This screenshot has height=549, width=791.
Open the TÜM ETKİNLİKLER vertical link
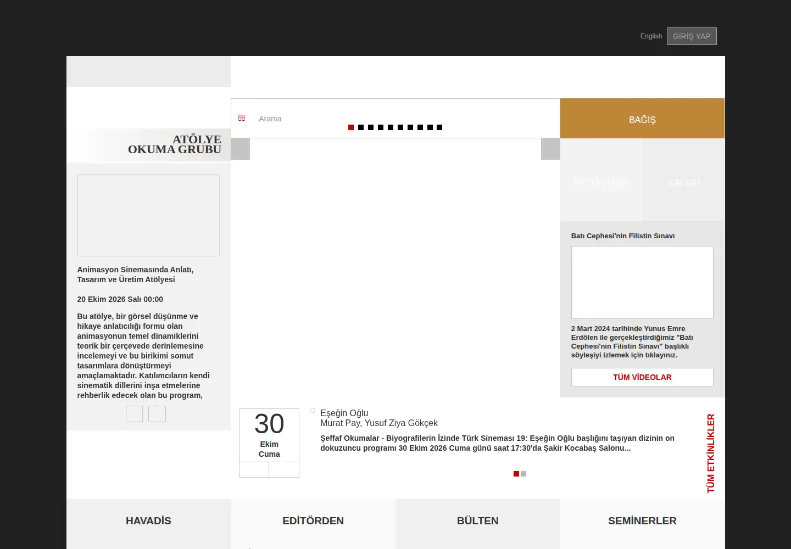(711, 453)
